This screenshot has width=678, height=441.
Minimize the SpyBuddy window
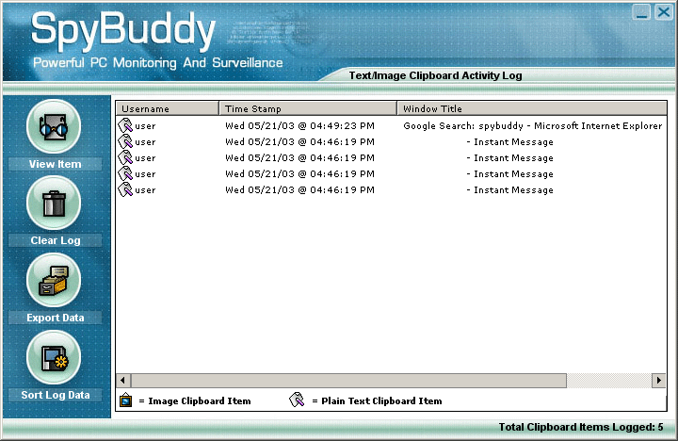[641, 11]
